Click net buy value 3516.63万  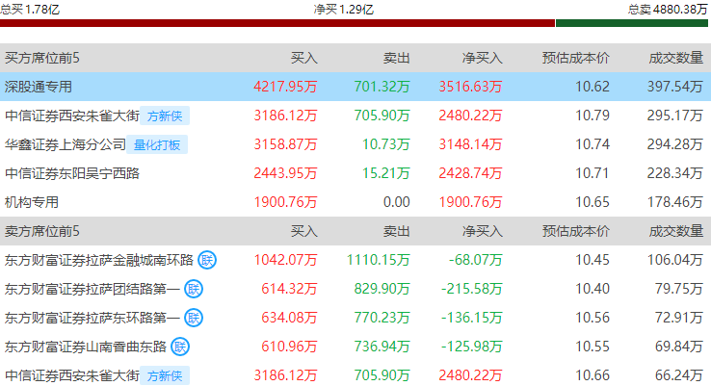tap(470, 87)
